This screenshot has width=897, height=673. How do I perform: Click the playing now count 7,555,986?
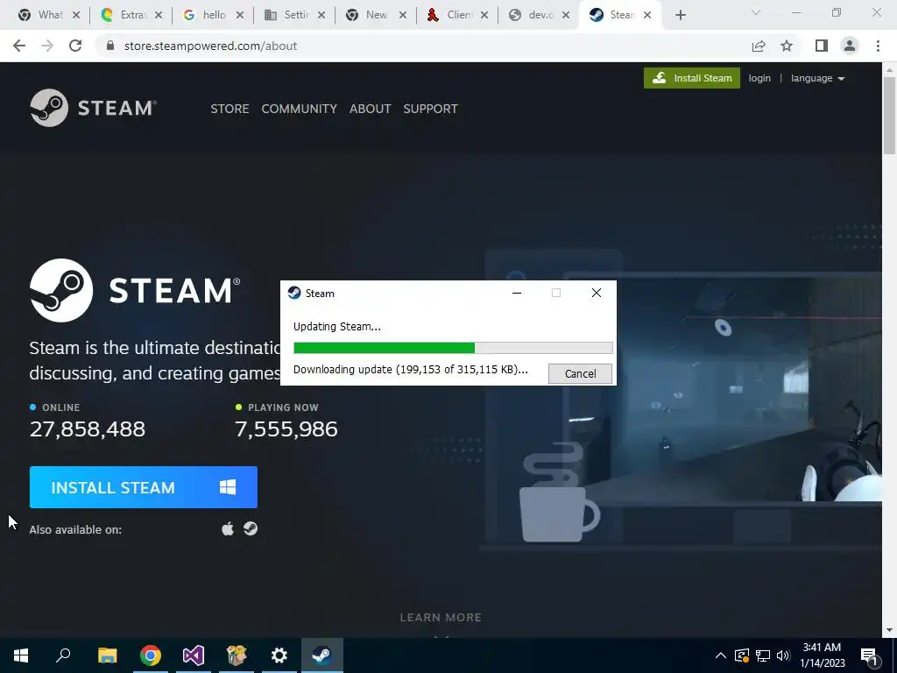(286, 429)
